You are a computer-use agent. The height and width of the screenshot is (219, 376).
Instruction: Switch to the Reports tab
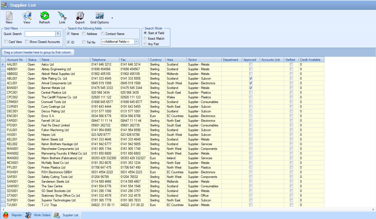click(x=13, y=215)
